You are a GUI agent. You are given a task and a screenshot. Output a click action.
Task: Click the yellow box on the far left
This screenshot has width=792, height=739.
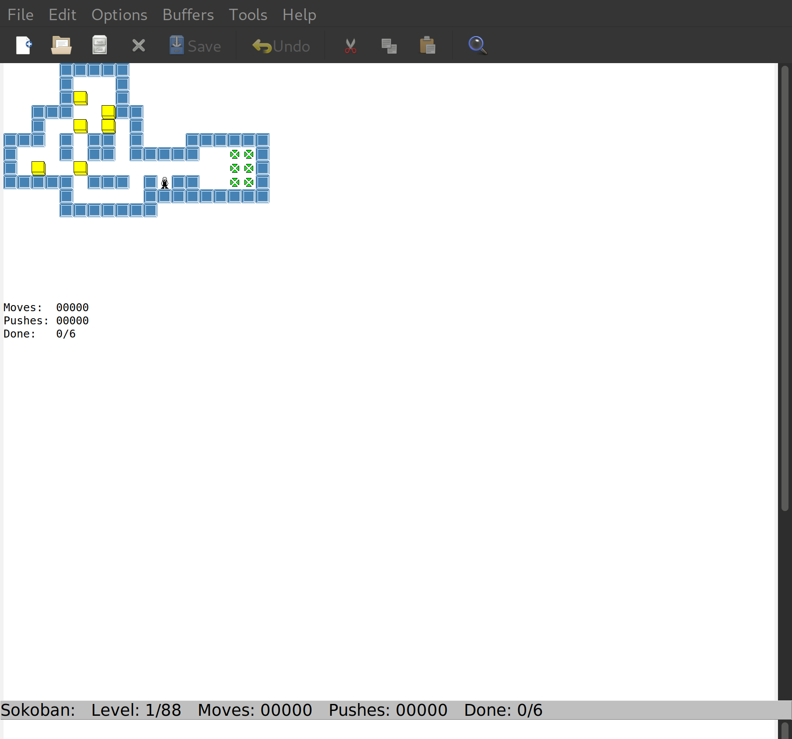point(39,168)
